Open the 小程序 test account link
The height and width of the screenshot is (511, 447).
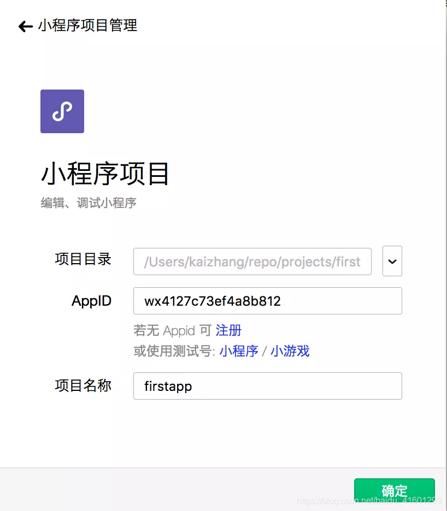coord(238,352)
